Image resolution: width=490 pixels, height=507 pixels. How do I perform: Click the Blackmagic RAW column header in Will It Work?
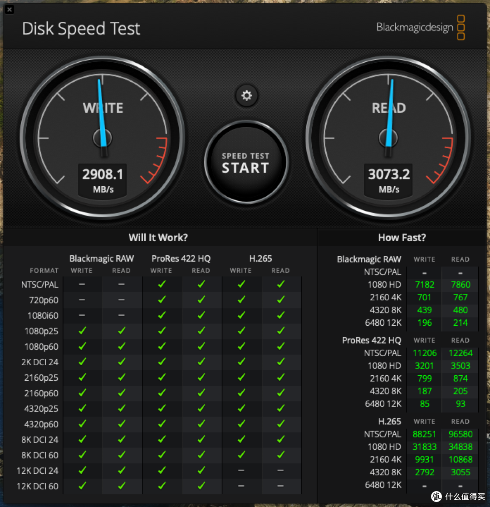(102, 258)
